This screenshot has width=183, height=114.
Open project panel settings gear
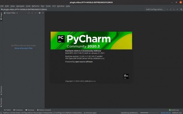[39, 13]
